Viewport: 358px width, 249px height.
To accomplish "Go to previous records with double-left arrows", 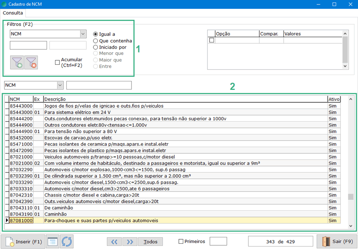I will (x=114, y=242).
